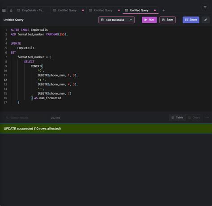The image size is (212, 206).
Task: Click line 1 ALTER TABLE EmpDetails
Action: [29, 30]
